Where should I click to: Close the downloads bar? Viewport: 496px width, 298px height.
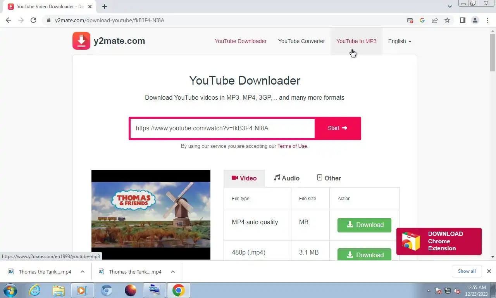click(x=489, y=271)
